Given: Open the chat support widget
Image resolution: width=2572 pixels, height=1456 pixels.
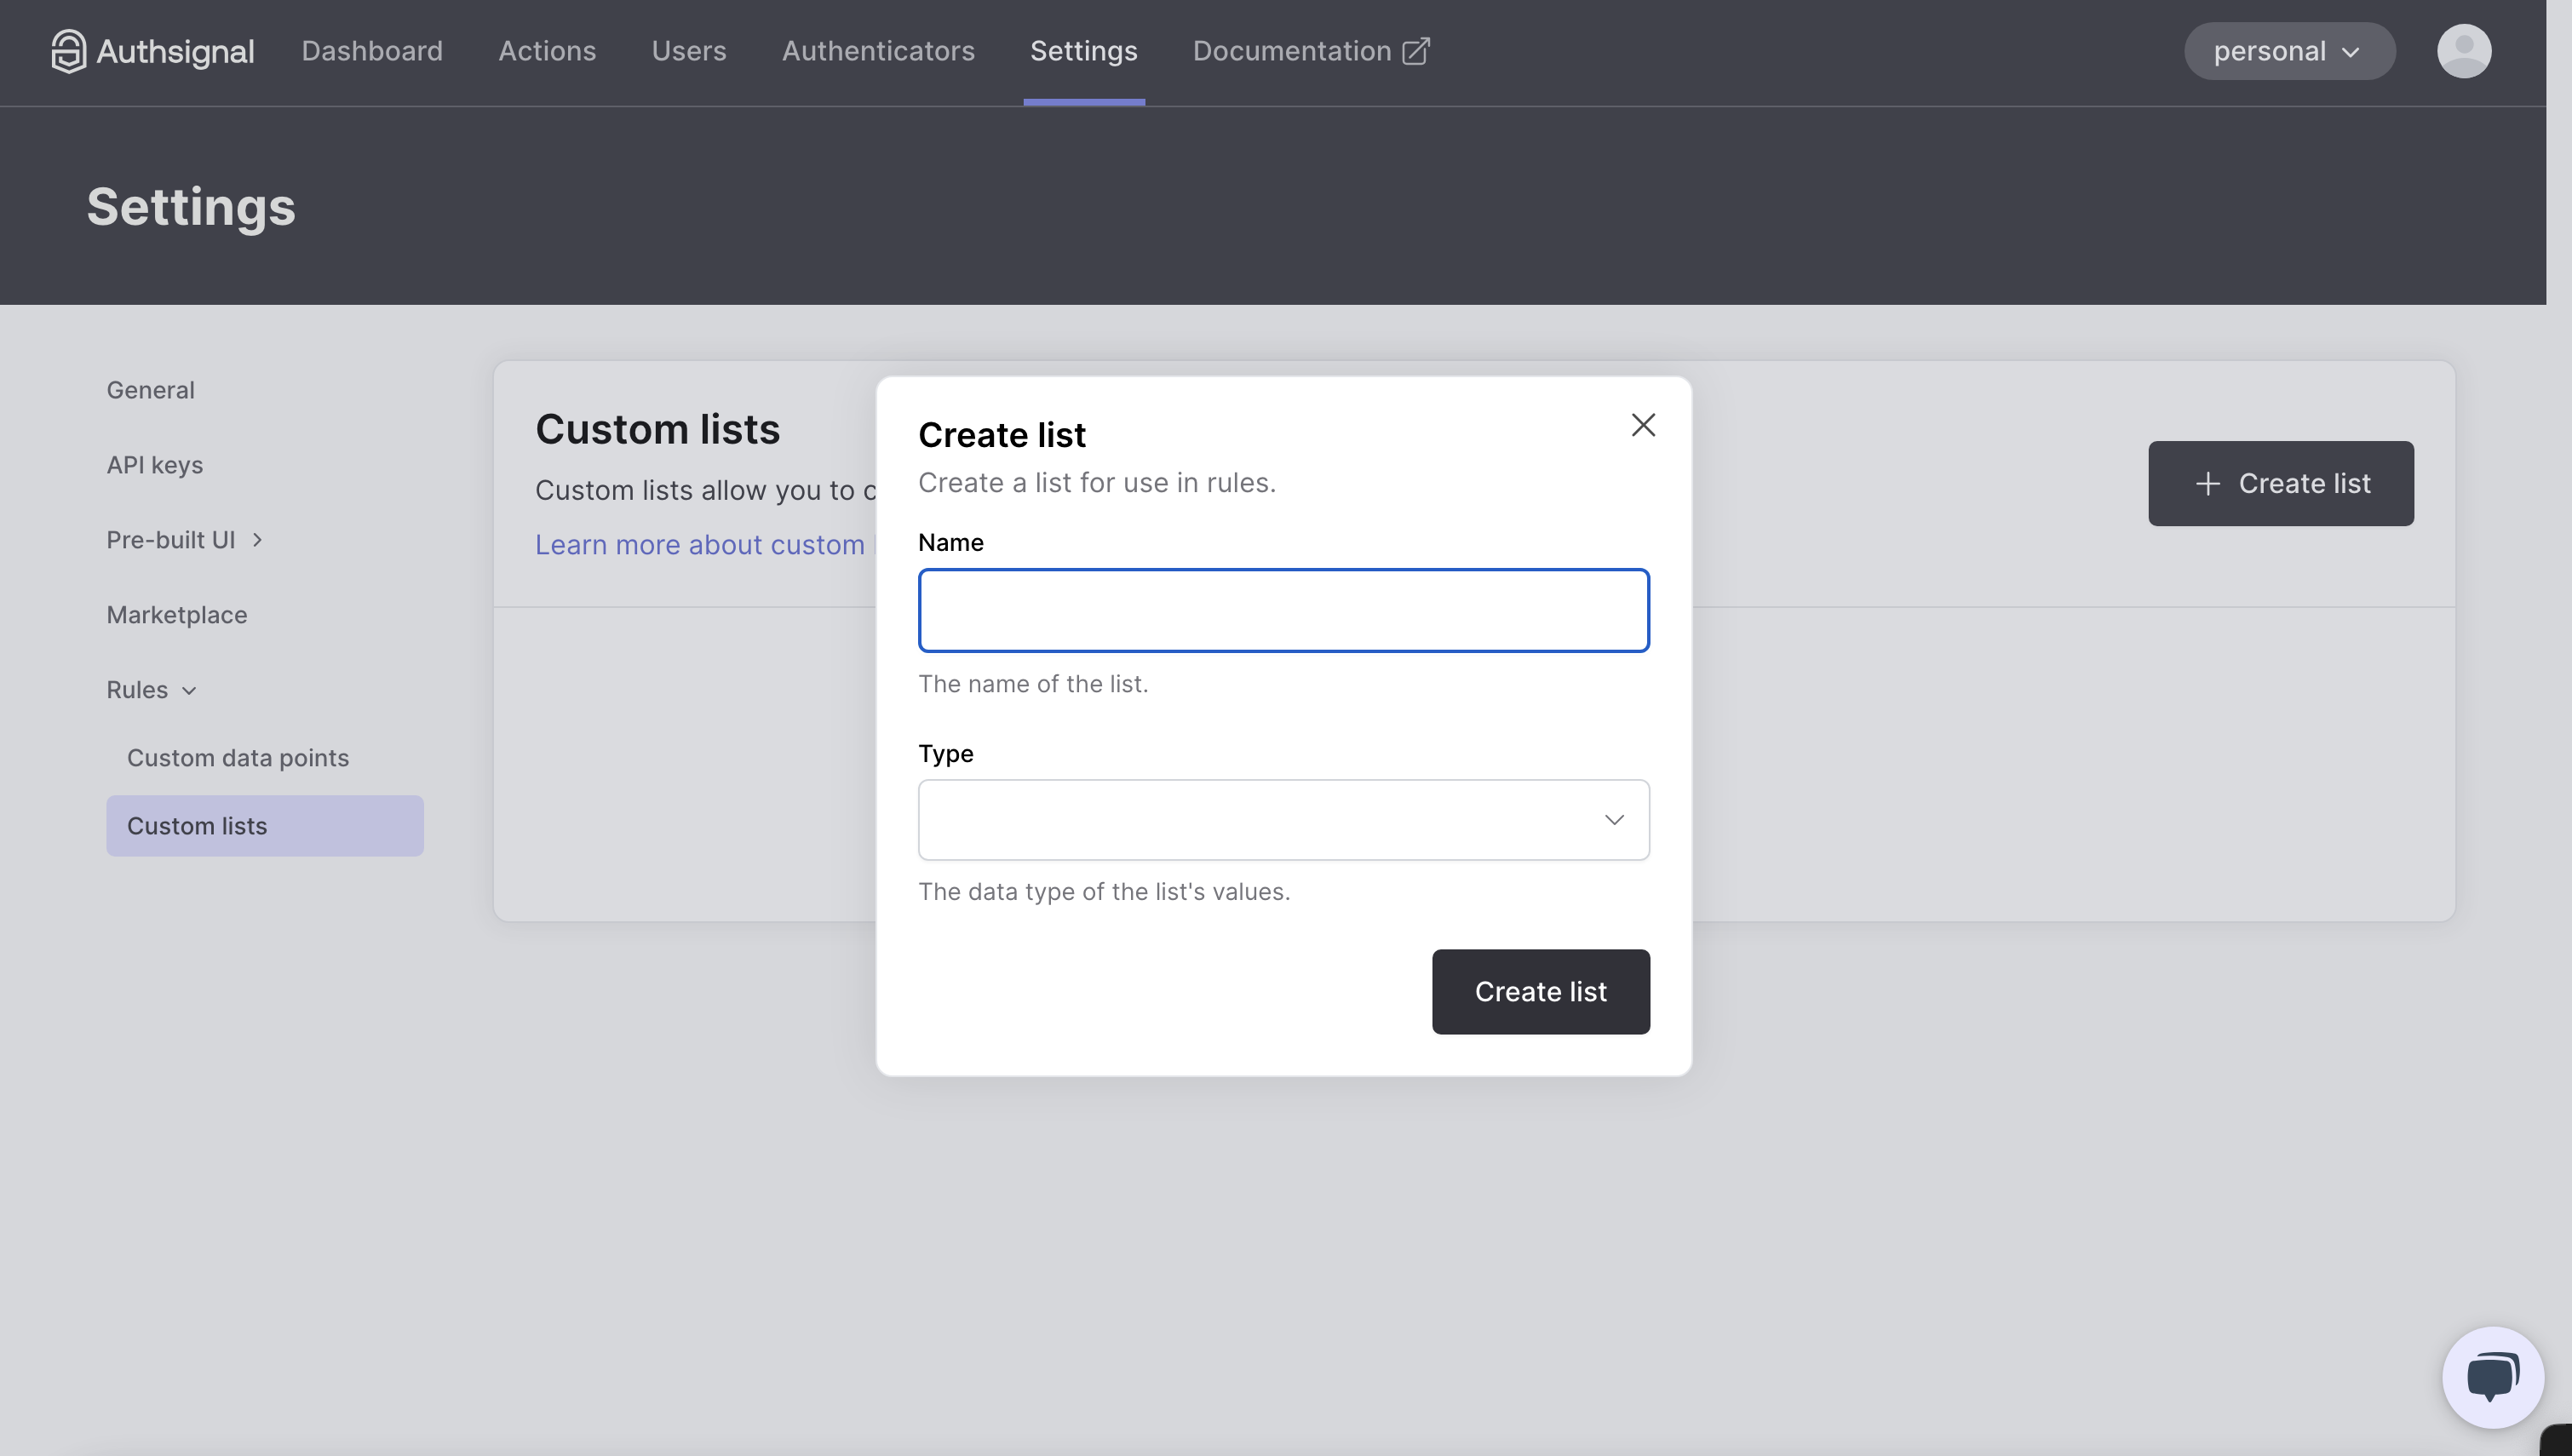Looking at the screenshot, I should point(2492,1377).
